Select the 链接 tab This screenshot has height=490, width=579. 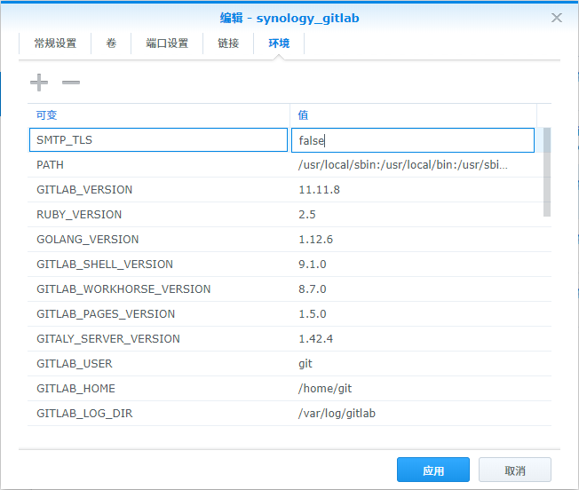(x=228, y=43)
